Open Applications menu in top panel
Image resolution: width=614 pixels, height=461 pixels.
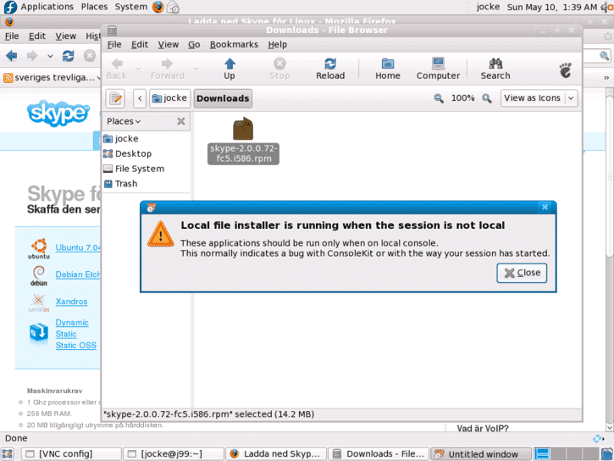[x=47, y=7]
